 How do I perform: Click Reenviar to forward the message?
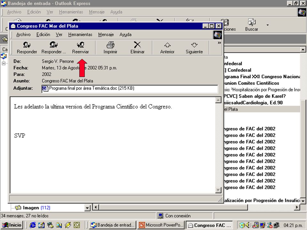(x=81, y=48)
